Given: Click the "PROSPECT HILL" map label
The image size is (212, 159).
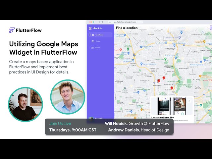Looking at the screenshot, I should pyautogui.click(x=139, y=102).
